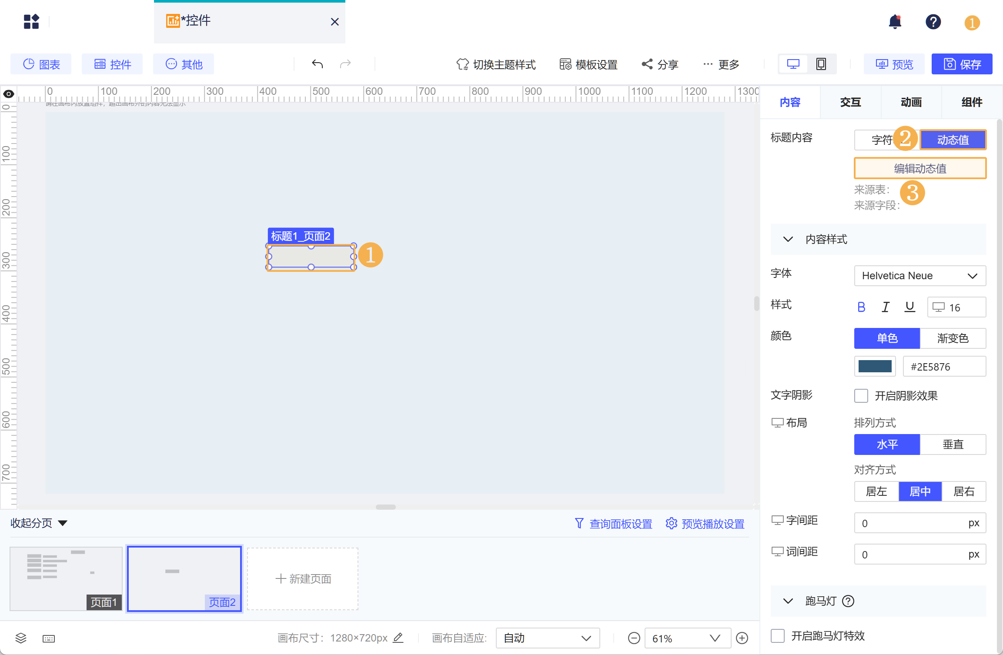
Task: Click the notification bell icon
Action: click(895, 22)
